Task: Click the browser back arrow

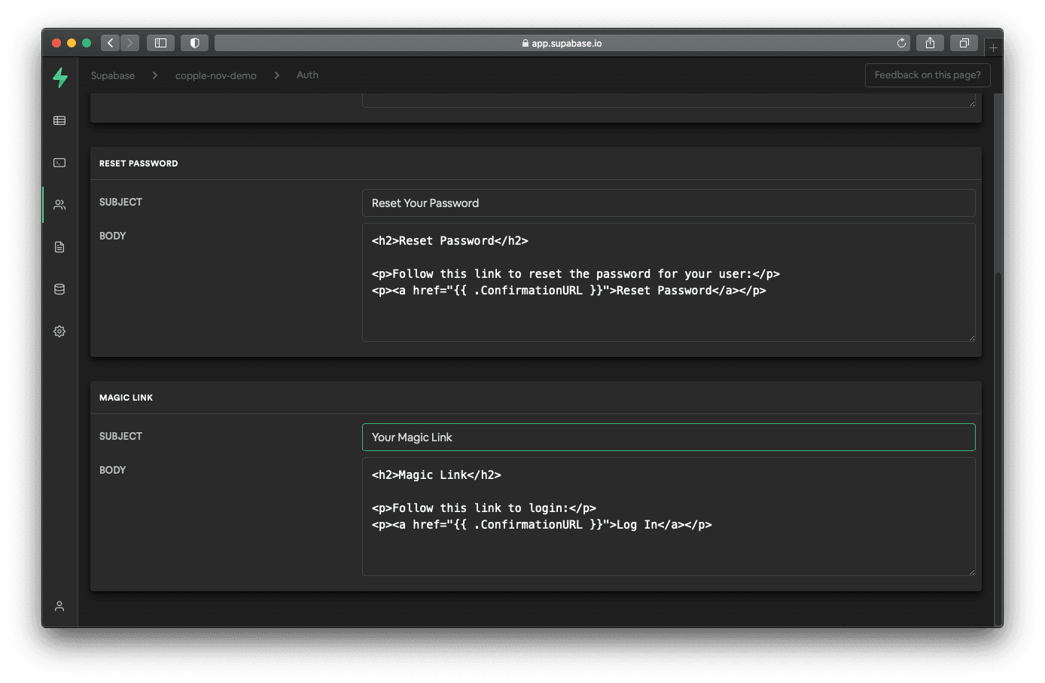Action: (x=111, y=43)
